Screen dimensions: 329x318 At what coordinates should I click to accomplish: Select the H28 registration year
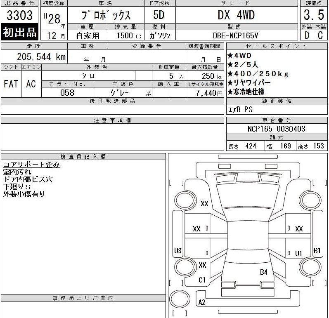pyautogui.click(x=52, y=18)
